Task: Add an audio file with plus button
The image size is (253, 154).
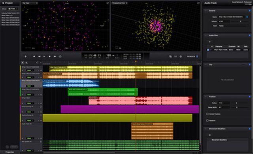Action: click(210, 42)
